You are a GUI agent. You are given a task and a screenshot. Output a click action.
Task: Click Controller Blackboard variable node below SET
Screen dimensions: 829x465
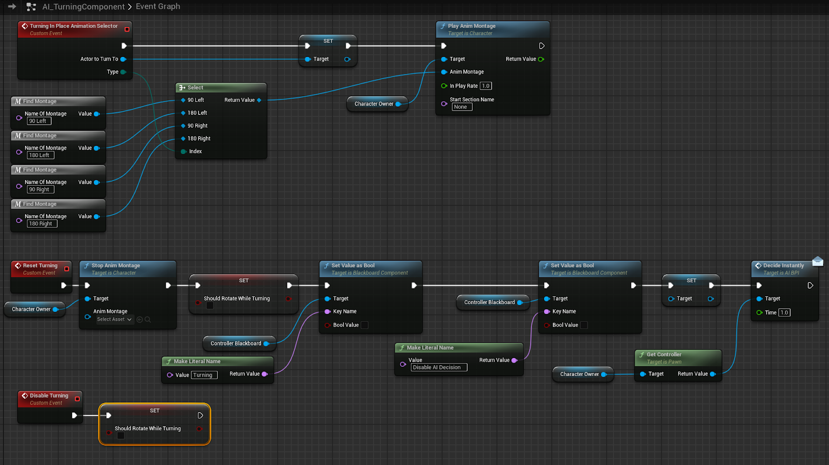coord(239,343)
